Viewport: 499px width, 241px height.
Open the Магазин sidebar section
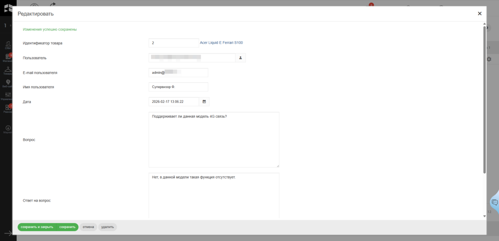(x=8, y=58)
